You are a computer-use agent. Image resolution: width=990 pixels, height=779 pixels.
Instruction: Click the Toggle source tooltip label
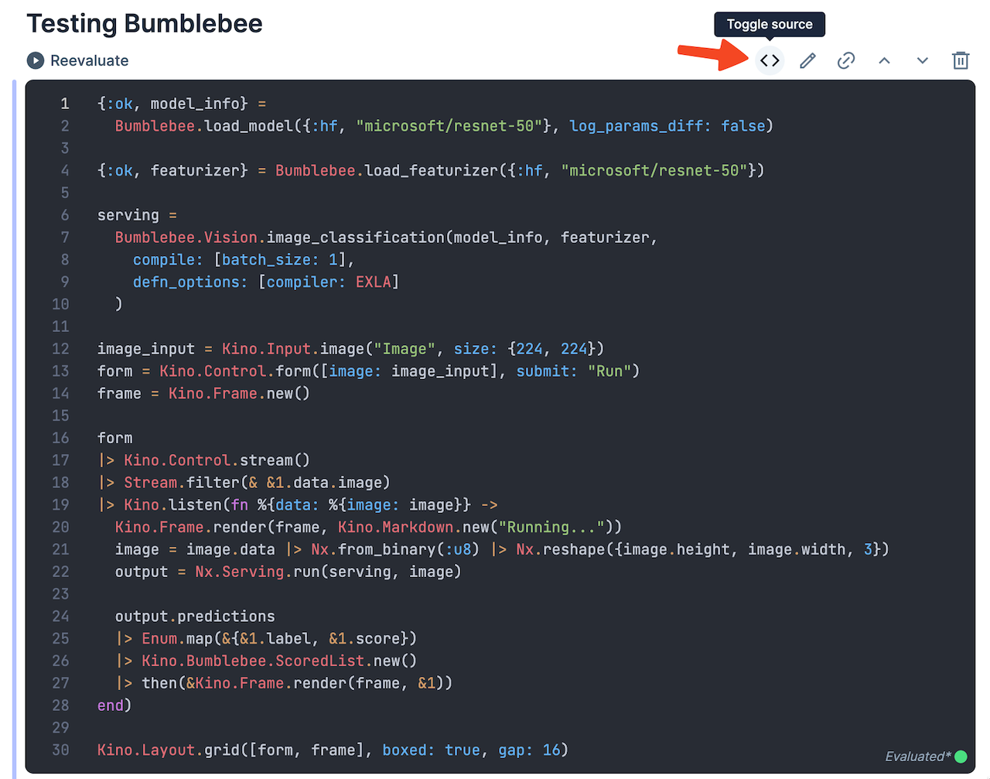770,24
